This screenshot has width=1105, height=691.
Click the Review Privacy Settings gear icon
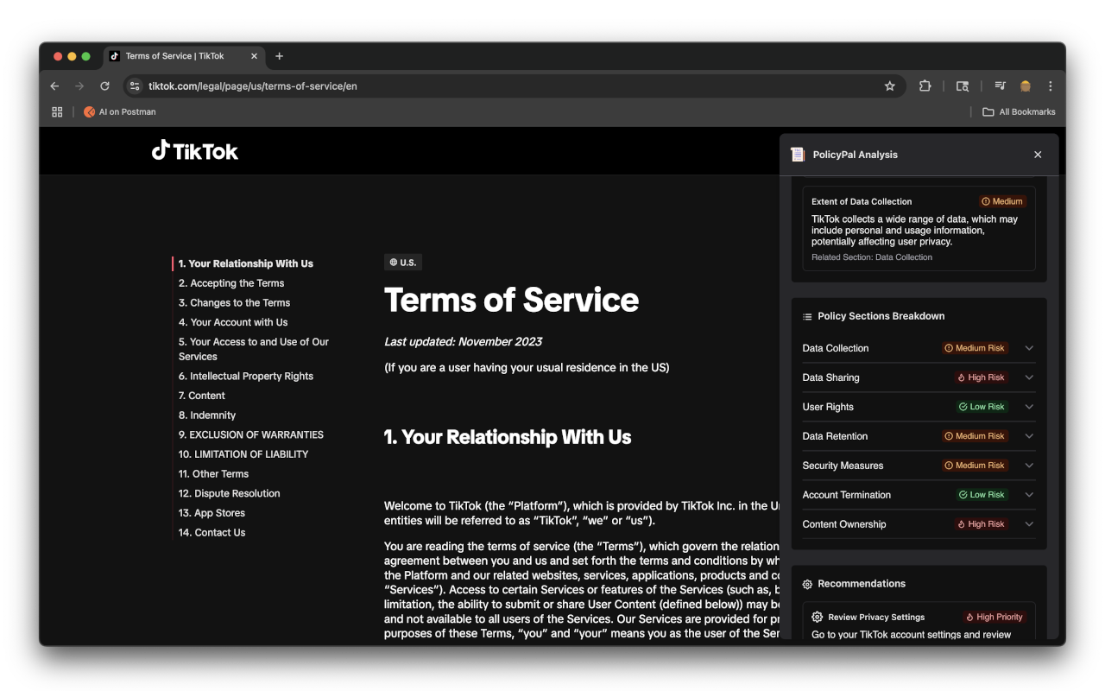817,617
